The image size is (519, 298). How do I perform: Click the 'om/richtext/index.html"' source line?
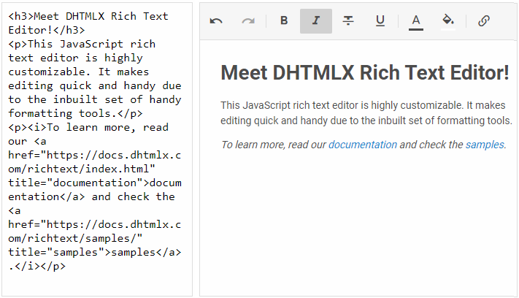click(x=82, y=169)
